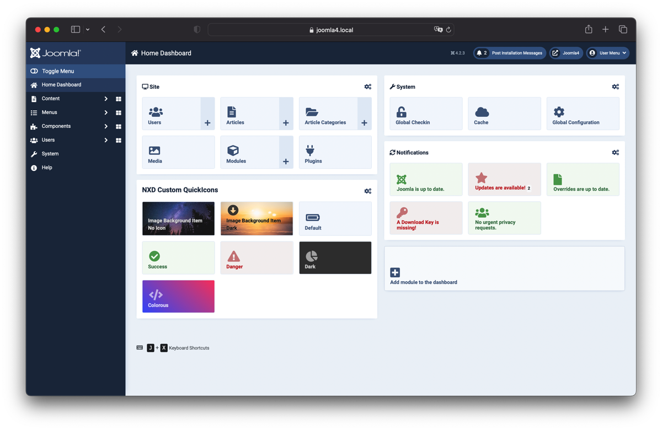Click the black Dark tile
This screenshot has width=662, height=430.
click(x=335, y=257)
